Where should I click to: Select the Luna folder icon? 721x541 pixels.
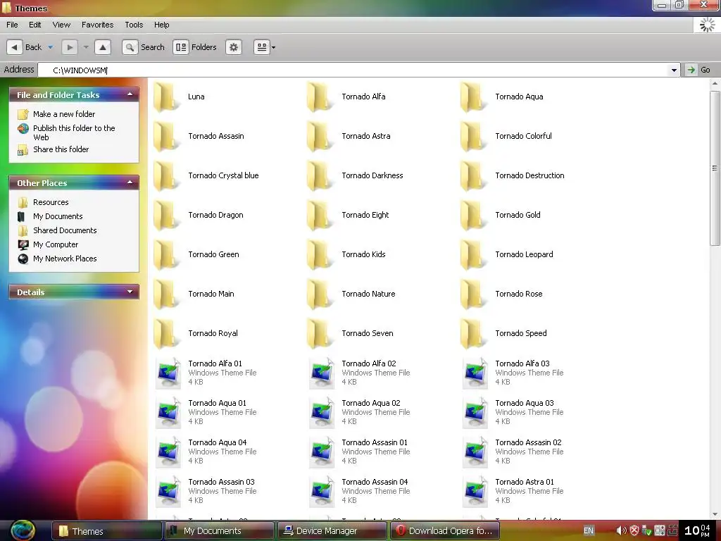click(166, 97)
